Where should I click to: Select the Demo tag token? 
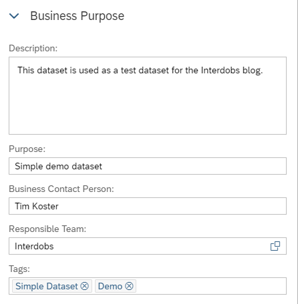point(110,286)
